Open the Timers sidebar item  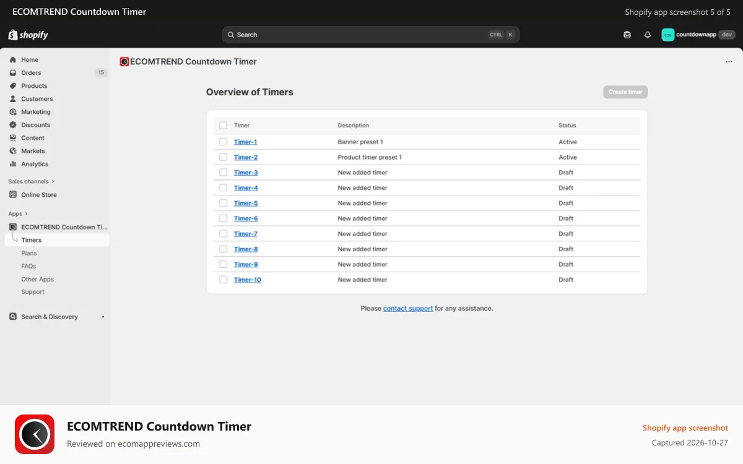(57, 240)
